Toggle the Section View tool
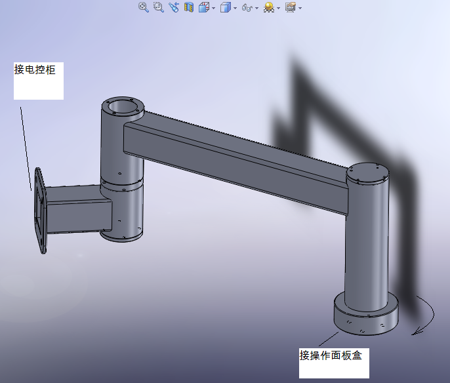 coord(188,7)
